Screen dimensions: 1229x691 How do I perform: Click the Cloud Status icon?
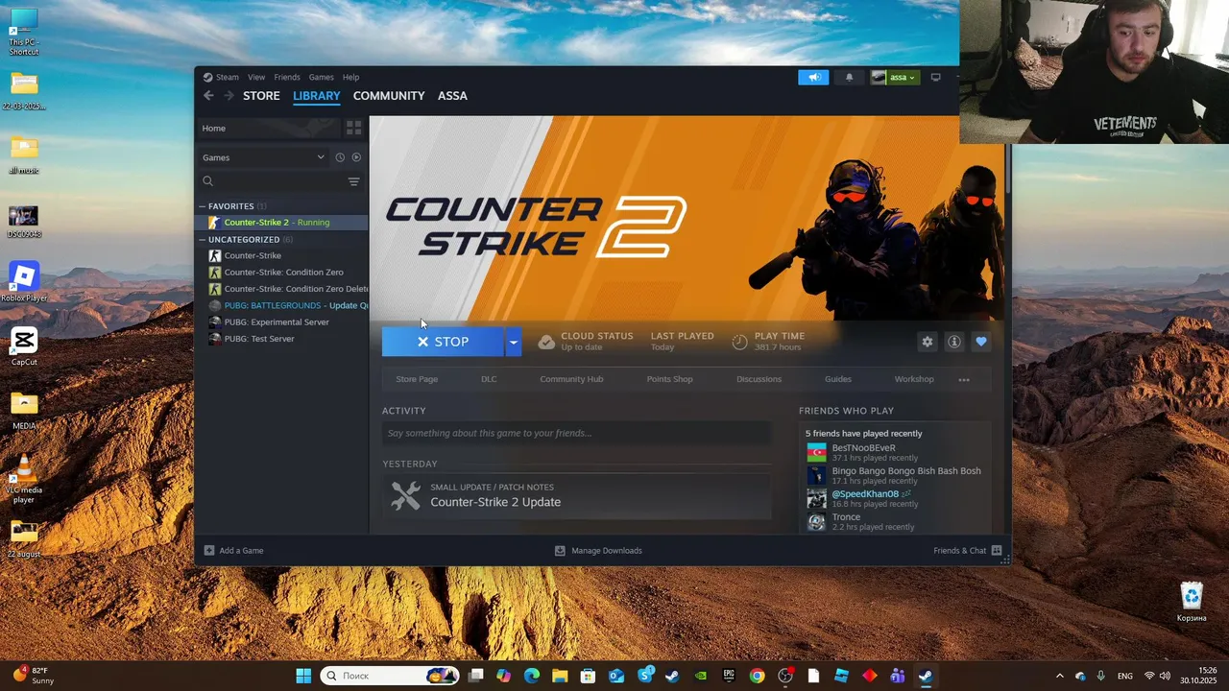click(546, 342)
